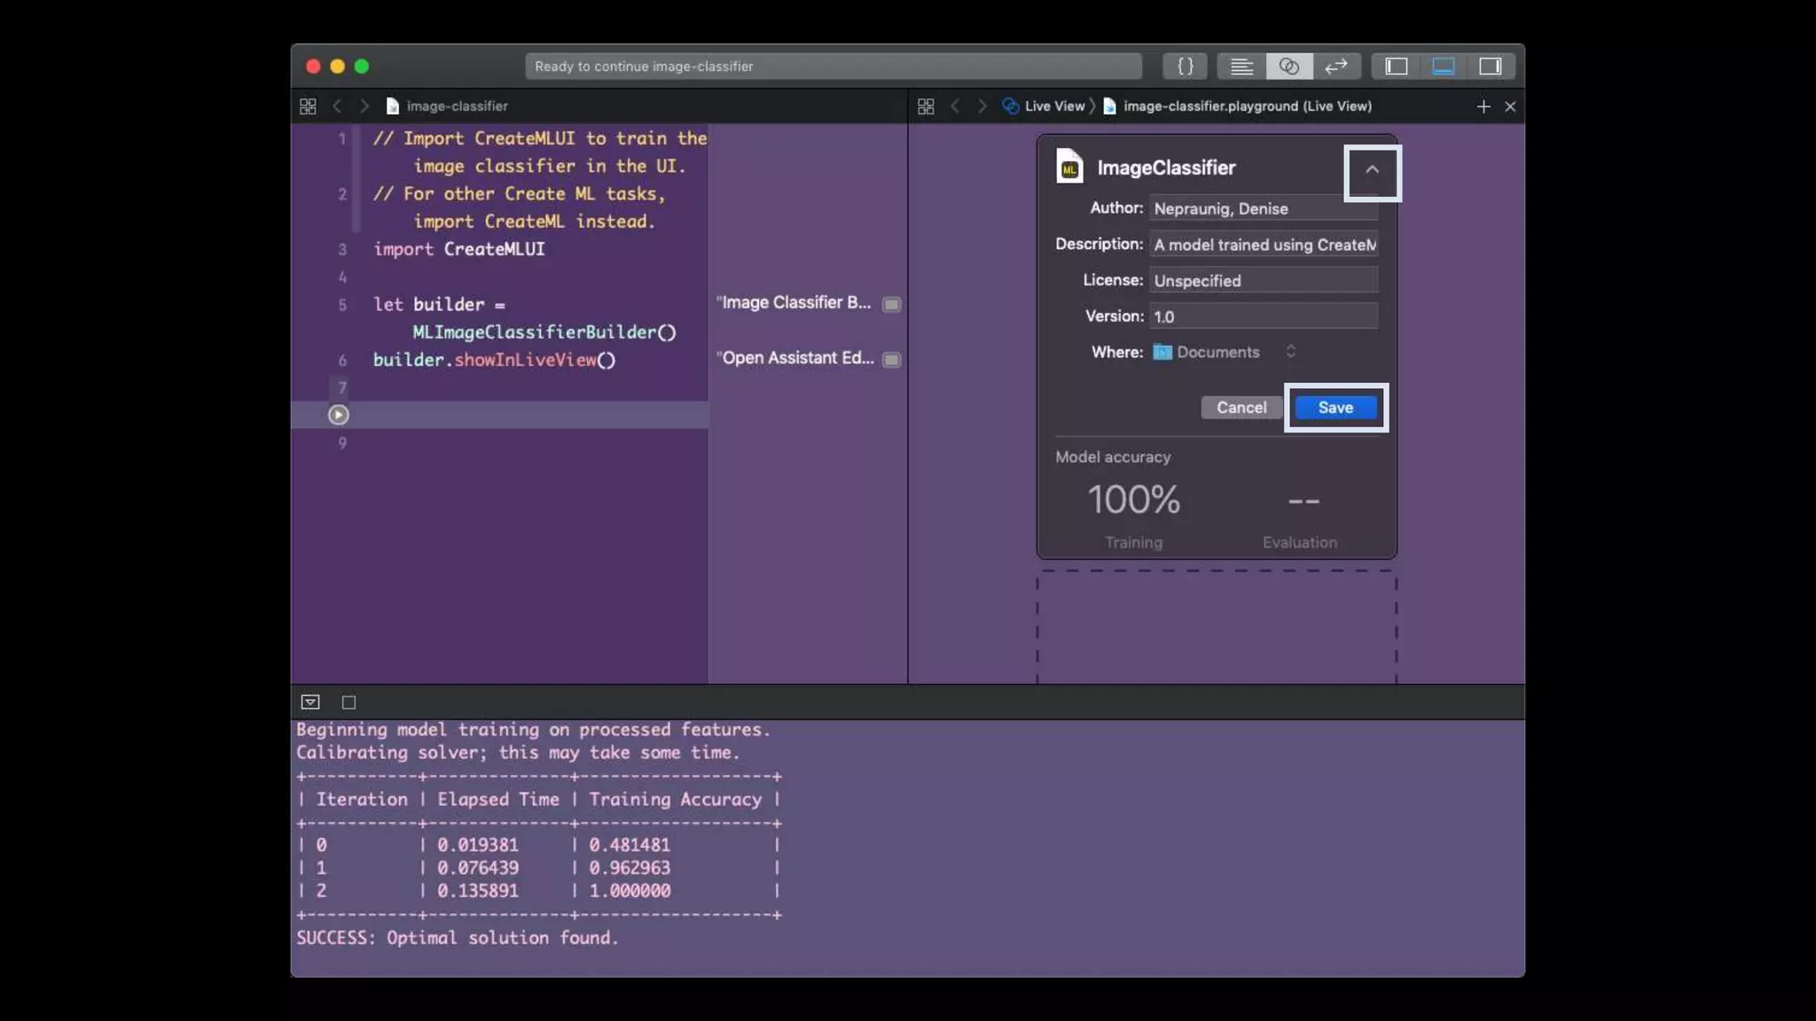This screenshot has height=1021, width=1816.
Task: Show quick look for Open Assistant result
Action: click(x=892, y=359)
